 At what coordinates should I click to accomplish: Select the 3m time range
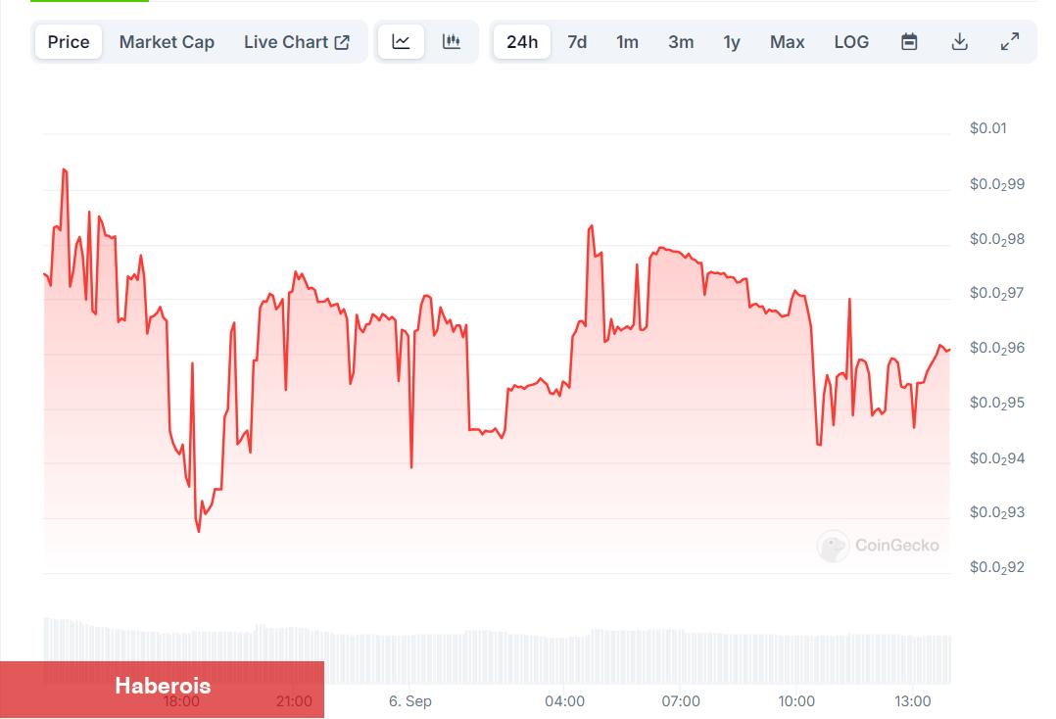tap(681, 42)
